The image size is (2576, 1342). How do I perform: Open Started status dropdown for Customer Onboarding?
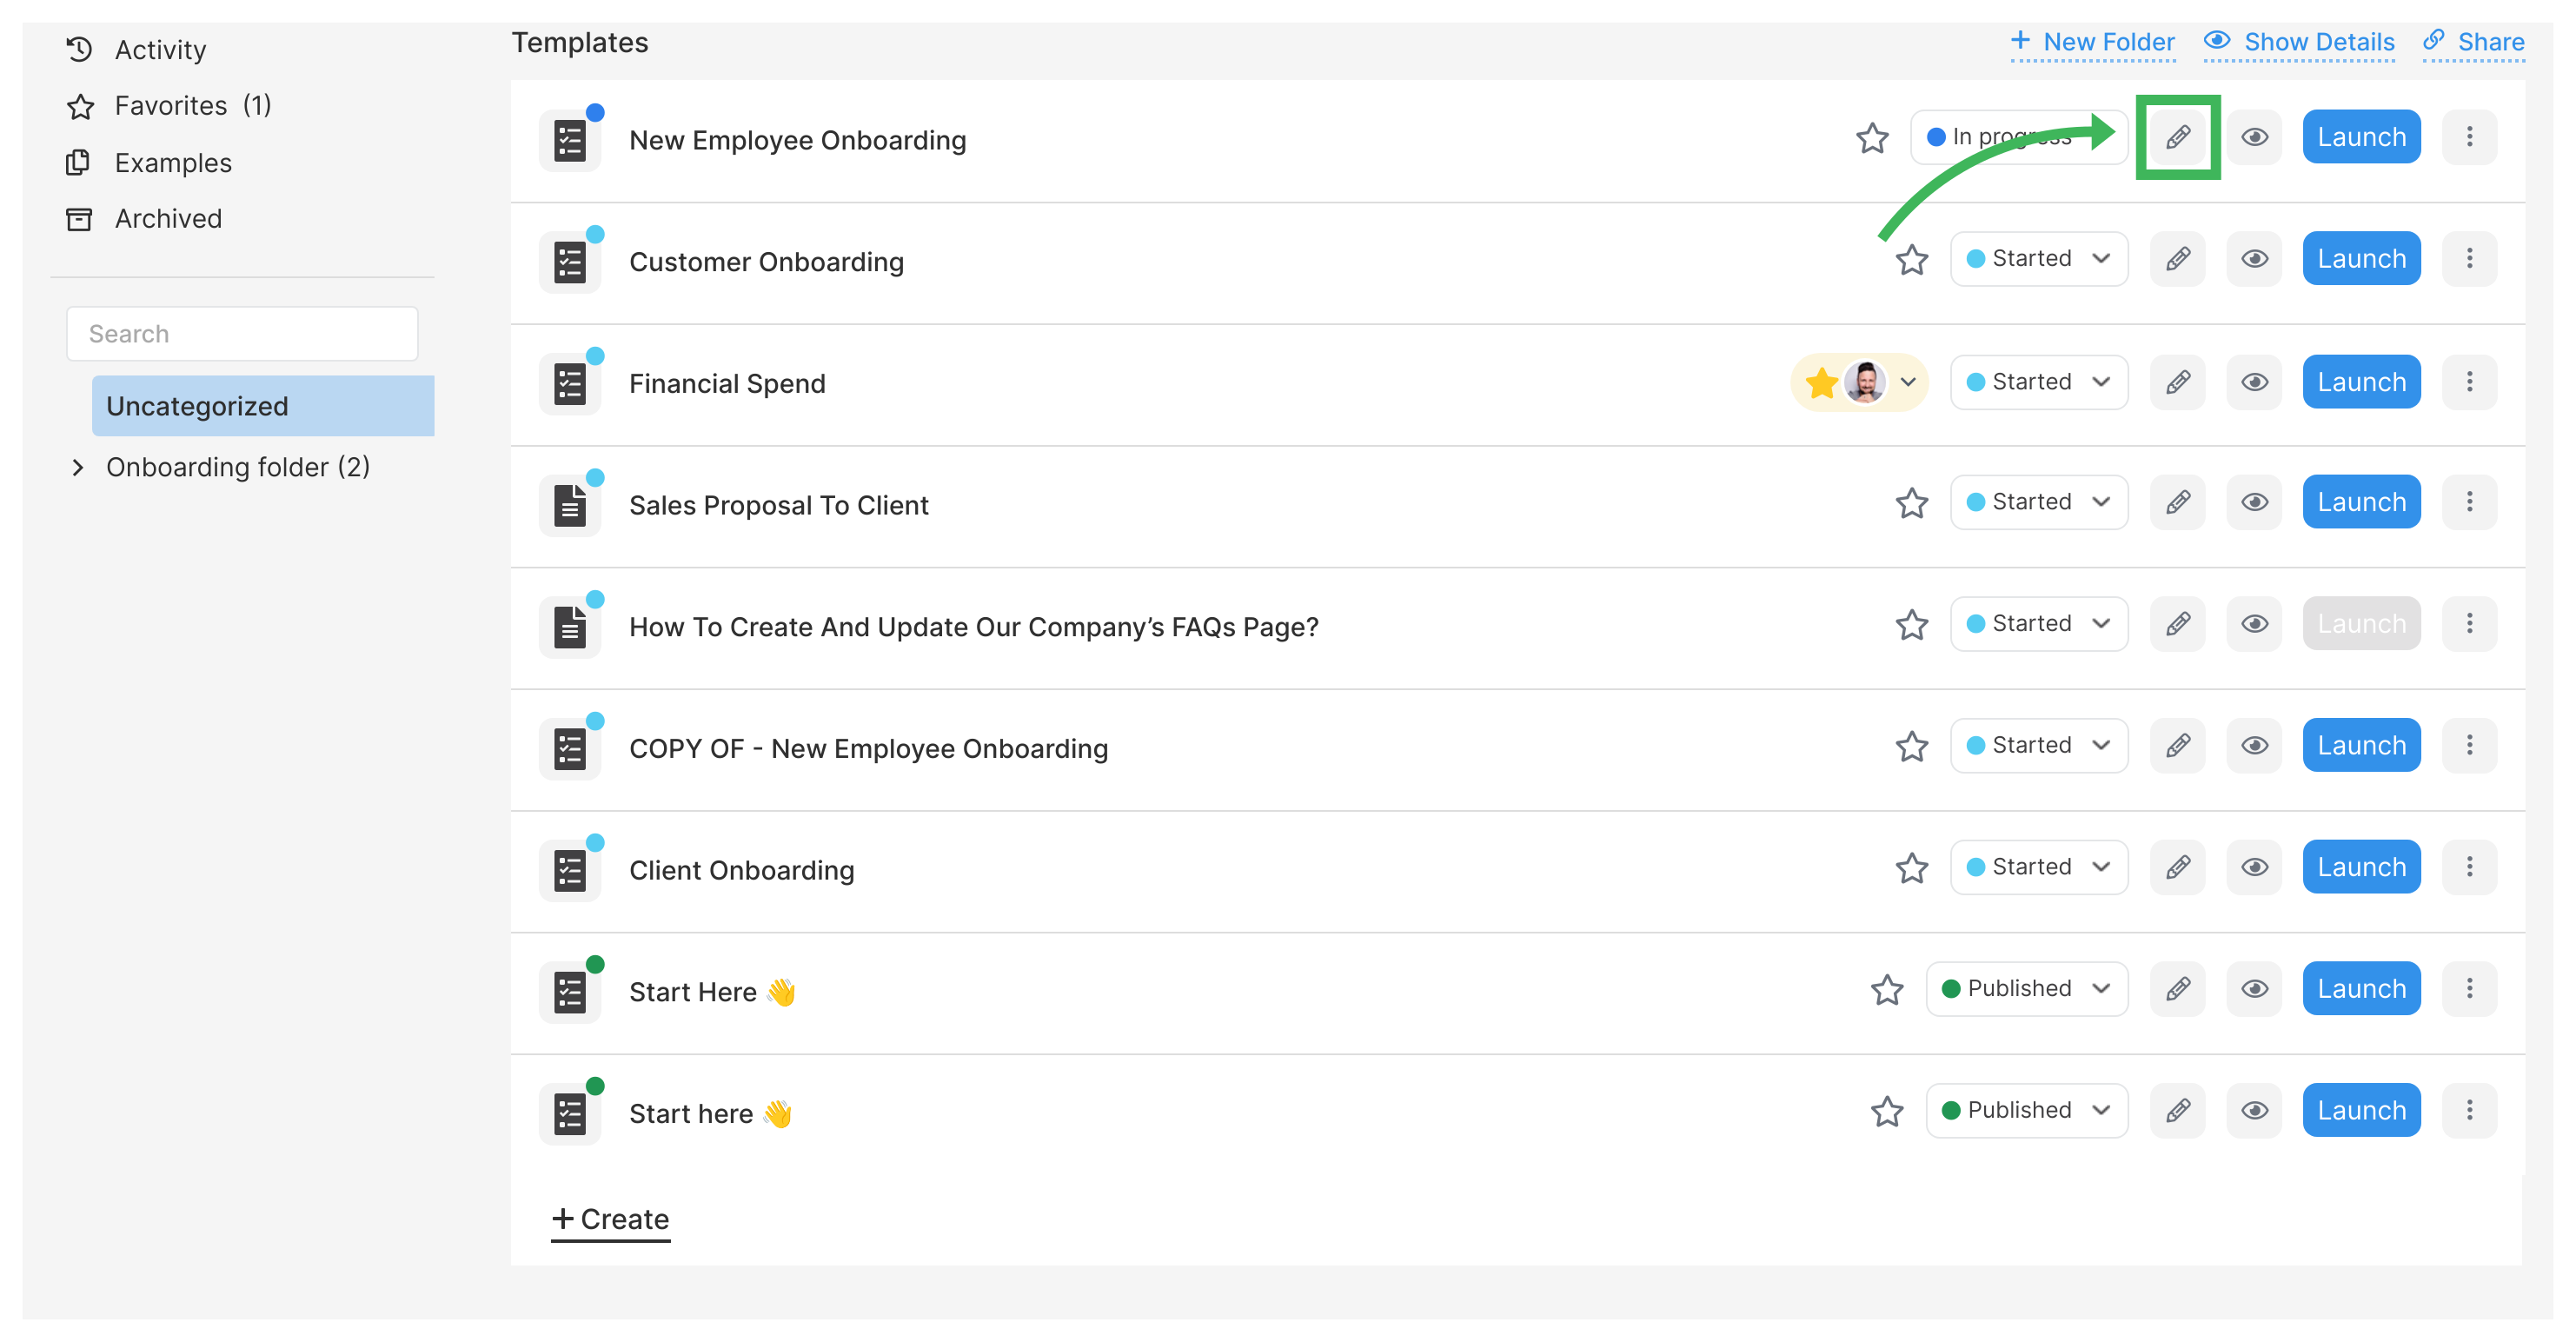pyautogui.click(x=2038, y=259)
